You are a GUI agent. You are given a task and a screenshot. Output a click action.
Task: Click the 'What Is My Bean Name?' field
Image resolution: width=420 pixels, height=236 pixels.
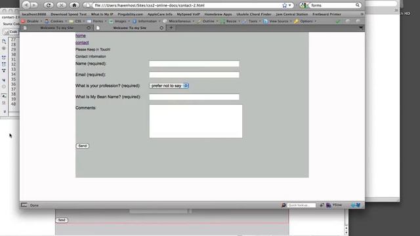tap(194, 97)
